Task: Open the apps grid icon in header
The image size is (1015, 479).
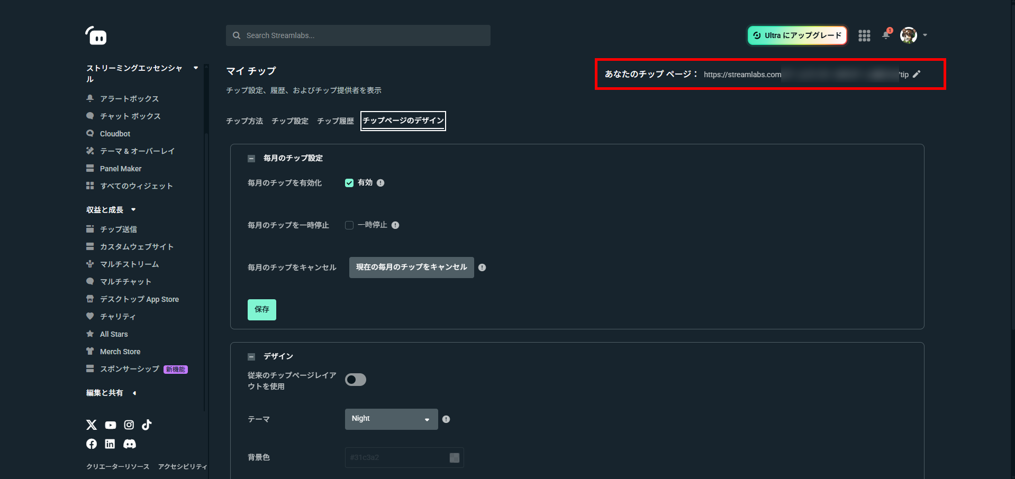Action: tap(864, 35)
